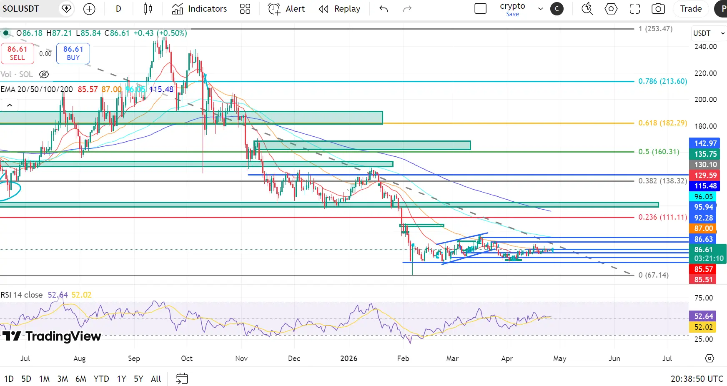
Task: Click the 86.61 BUY button
Action: point(73,53)
